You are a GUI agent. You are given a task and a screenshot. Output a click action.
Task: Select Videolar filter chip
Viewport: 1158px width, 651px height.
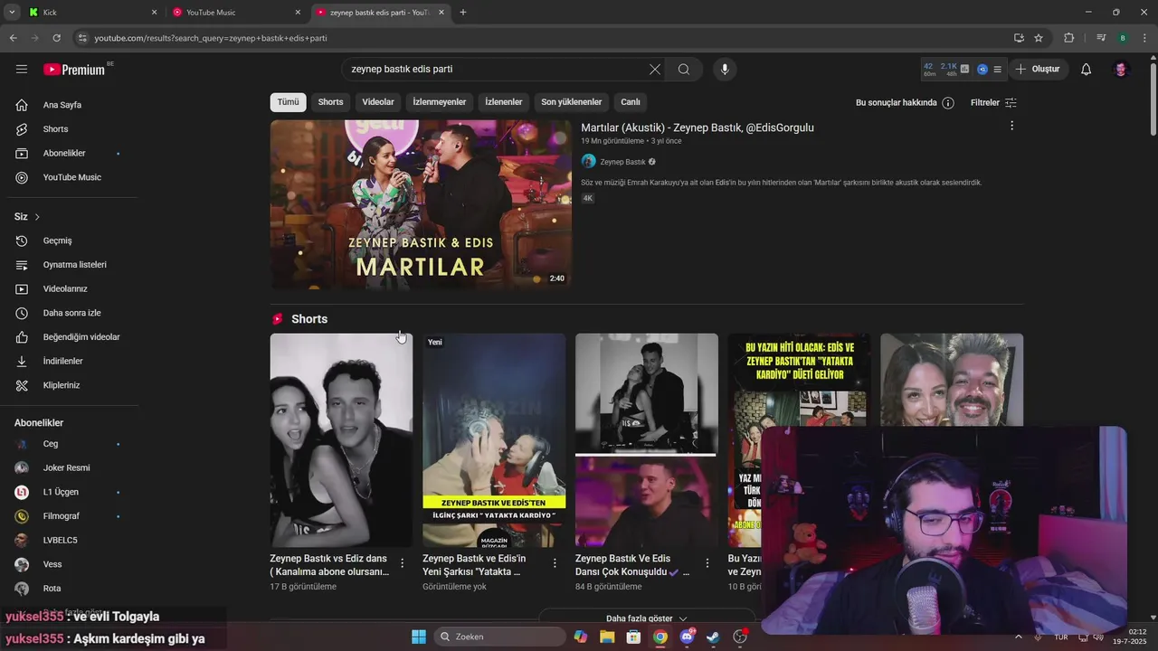378,102
